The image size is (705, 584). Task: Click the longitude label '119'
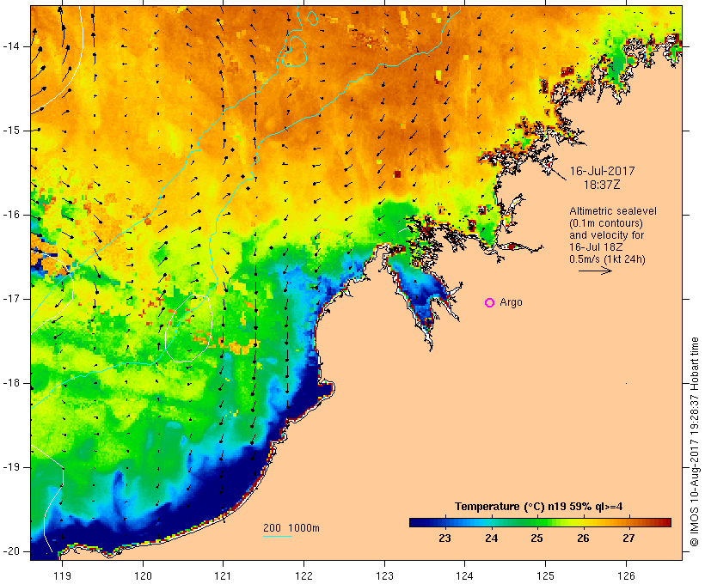coord(62,575)
